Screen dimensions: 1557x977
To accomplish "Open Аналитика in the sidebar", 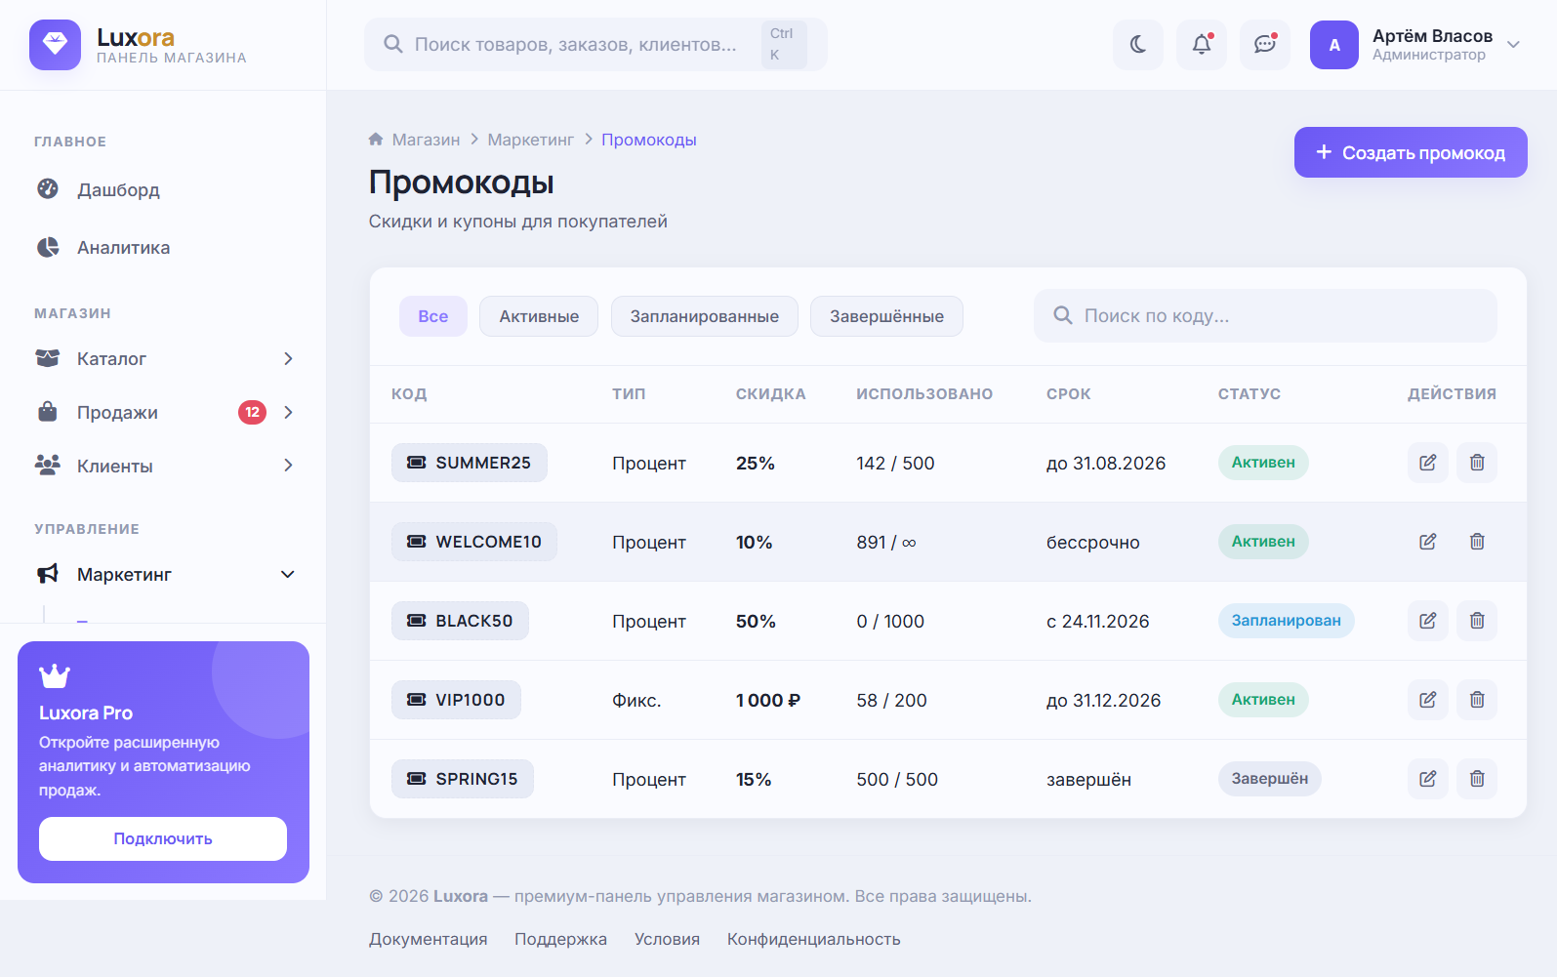I will click(x=163, y=248).
